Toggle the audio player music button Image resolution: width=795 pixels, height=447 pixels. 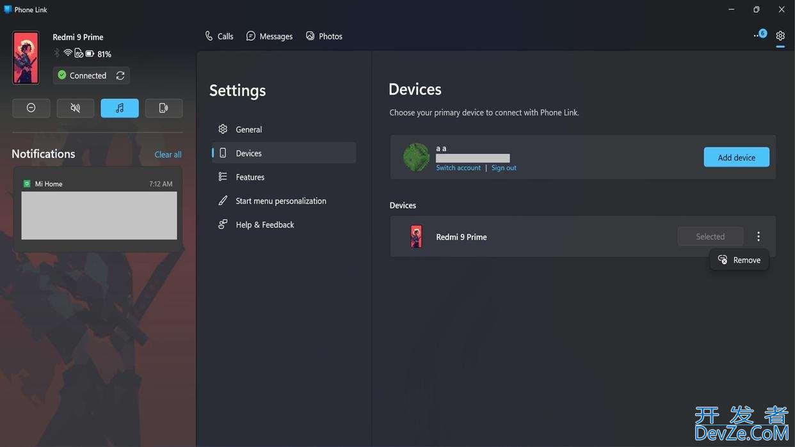point(120,108)
